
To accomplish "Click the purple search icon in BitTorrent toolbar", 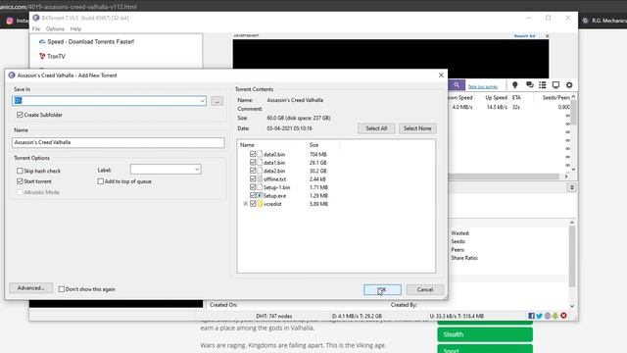I will (x=457, y=85).
